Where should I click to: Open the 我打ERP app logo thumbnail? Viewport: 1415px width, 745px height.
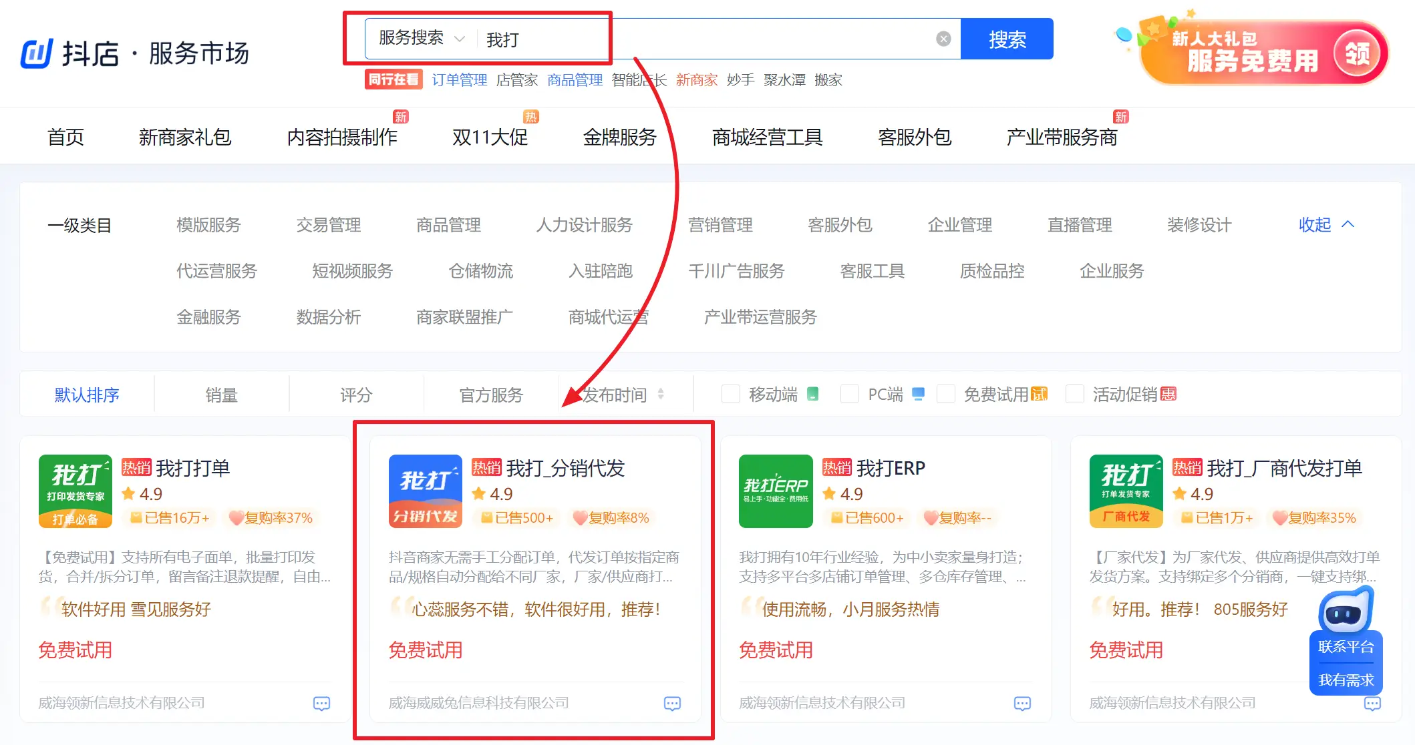[x=776, y=491]
